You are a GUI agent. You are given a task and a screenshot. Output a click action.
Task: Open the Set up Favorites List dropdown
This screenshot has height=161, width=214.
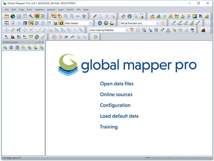click(x=158, y=23)
